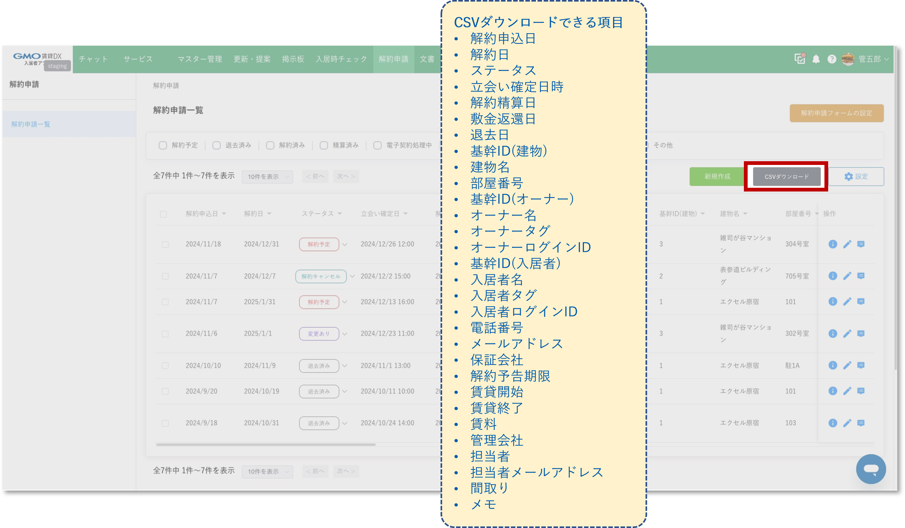The width and height of the screenshot is (905, 528).
Task: Enable the 退去済み filter checkbox
Action: [x=216, y=145]
